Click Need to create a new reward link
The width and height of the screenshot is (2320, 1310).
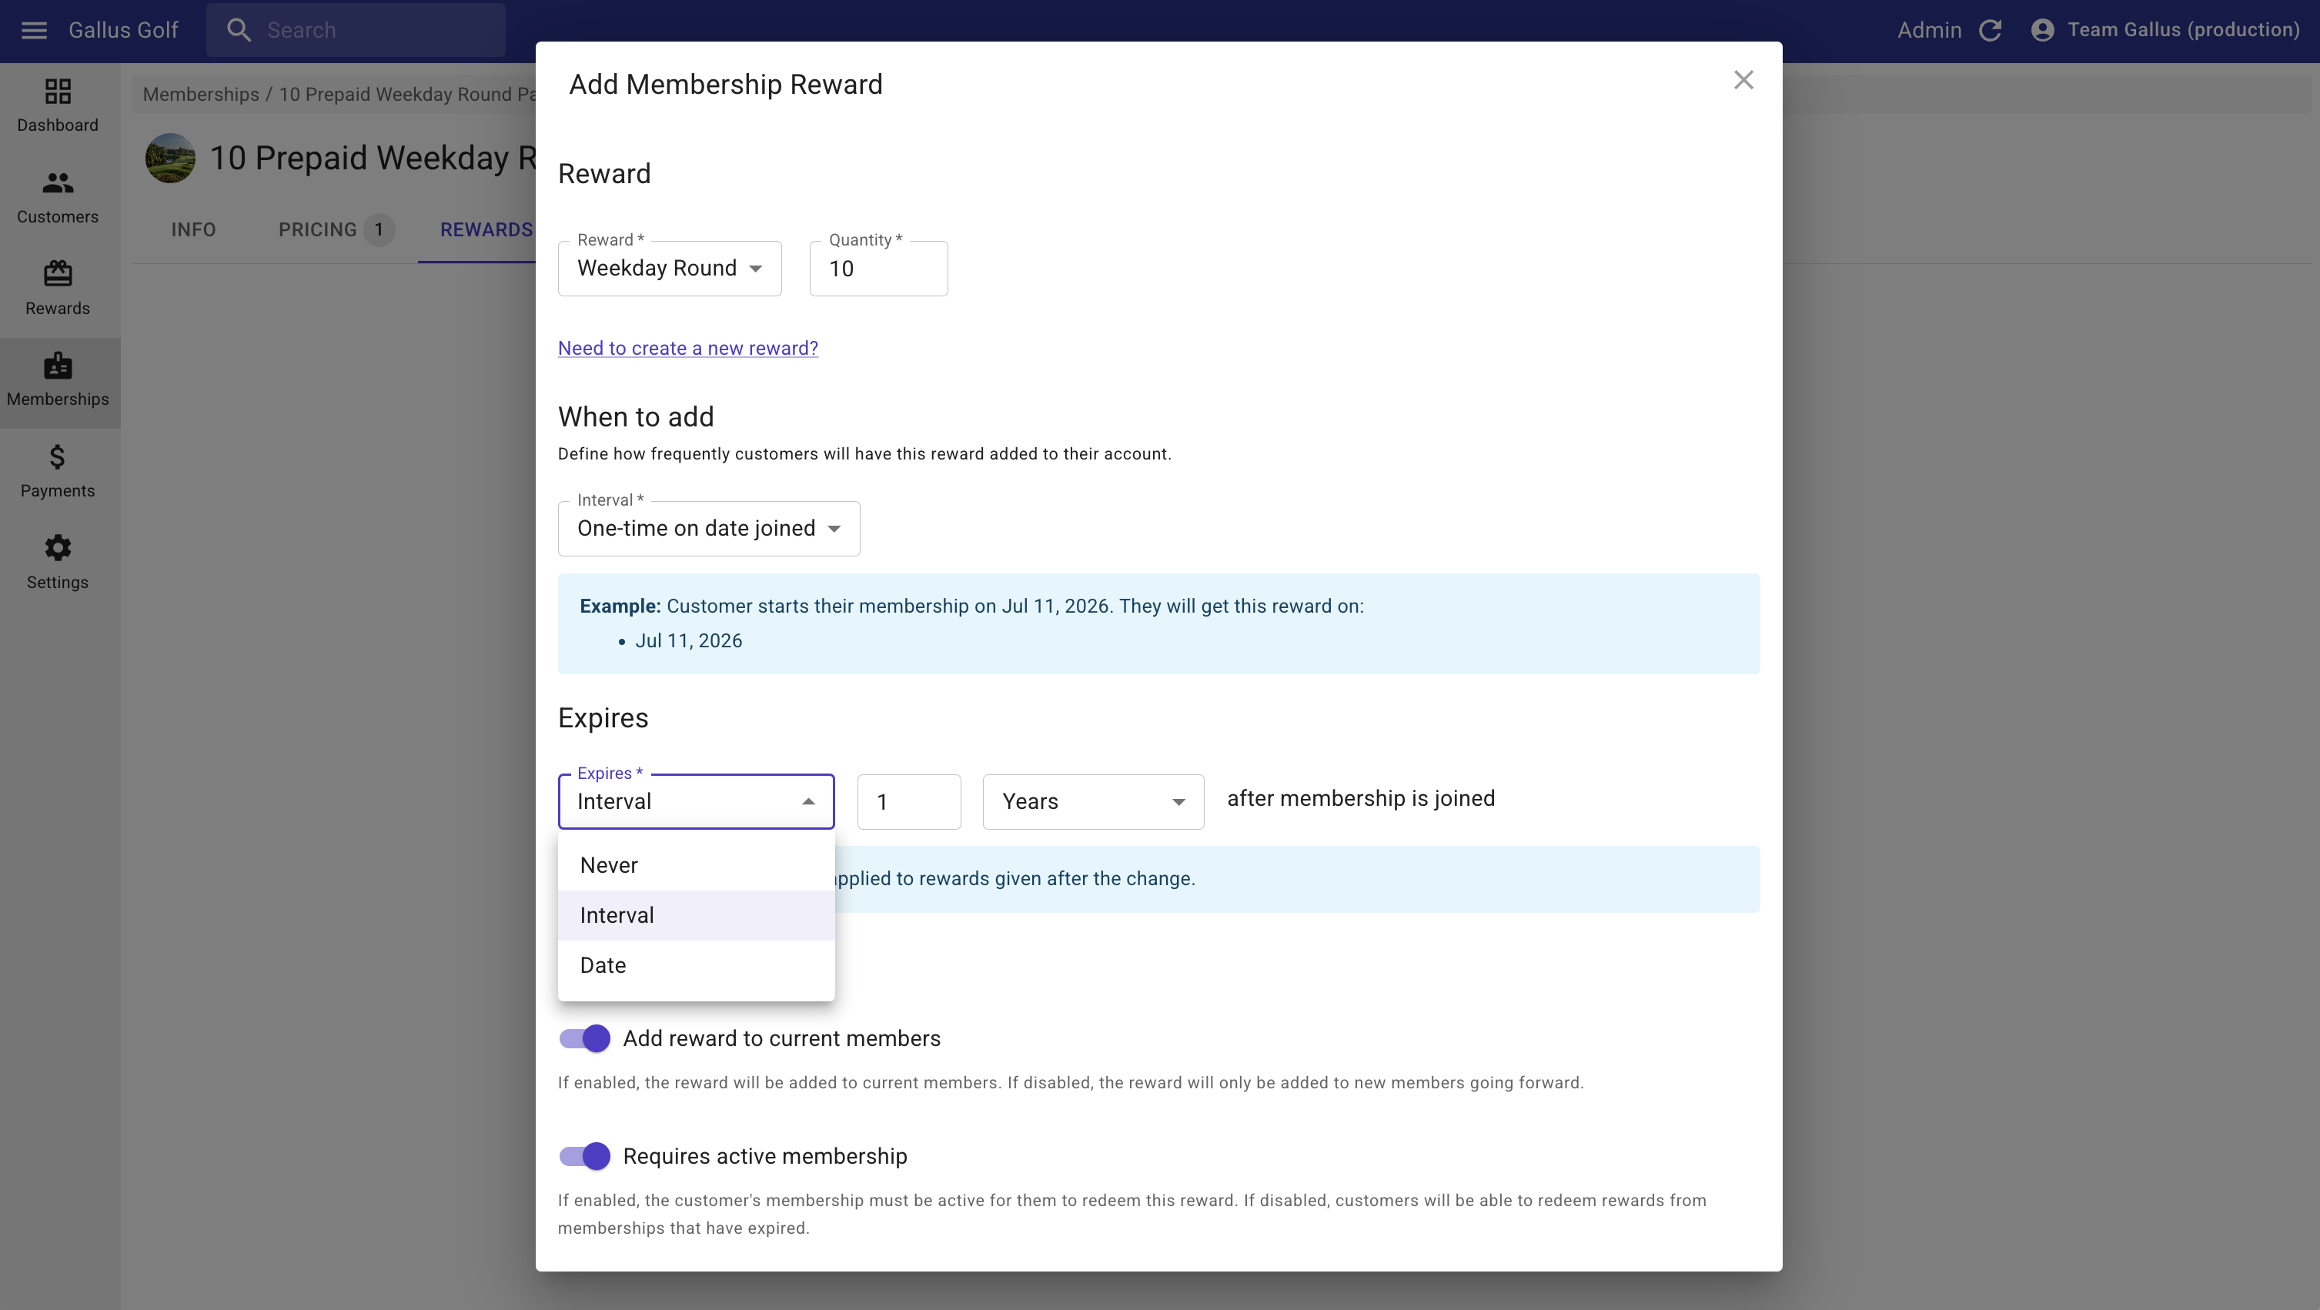[688, 349]
